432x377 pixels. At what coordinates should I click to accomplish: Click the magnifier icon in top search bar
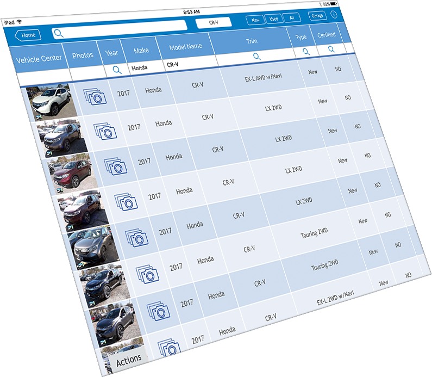58,33
